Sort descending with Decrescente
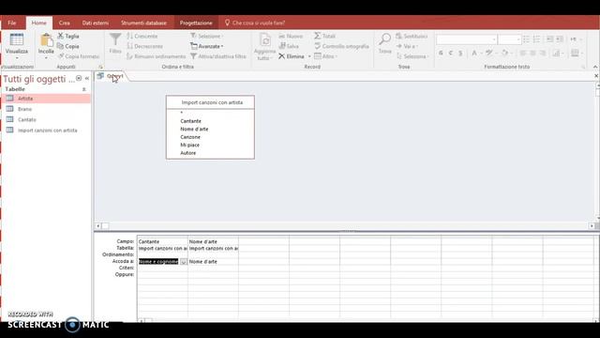Viewport: 600px width, 338px height. (144, 46)
